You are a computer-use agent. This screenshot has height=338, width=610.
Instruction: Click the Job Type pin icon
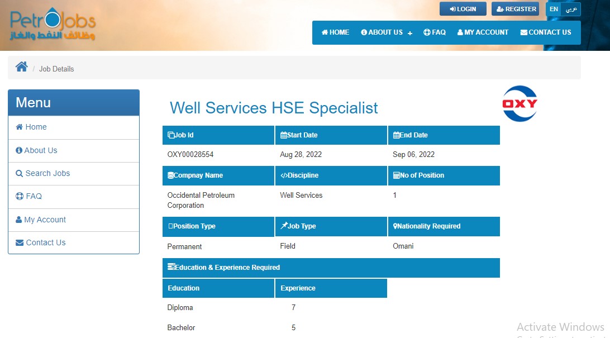click(284, 226)
